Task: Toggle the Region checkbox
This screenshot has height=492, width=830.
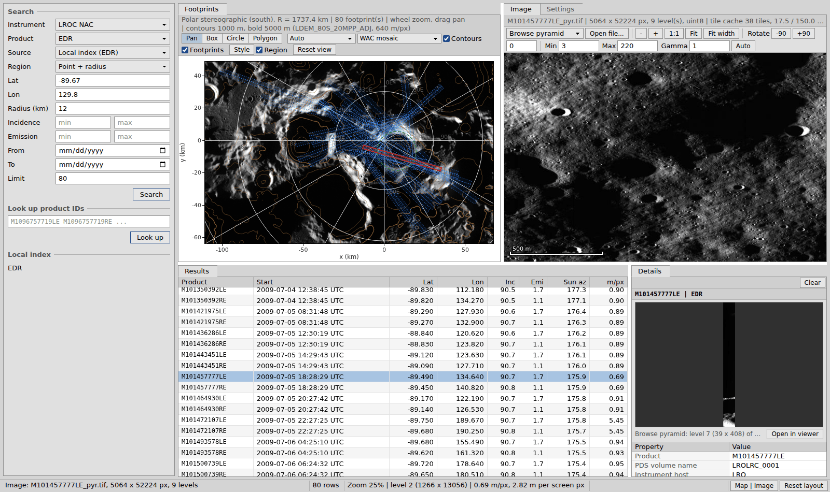Action: [259, 50]
